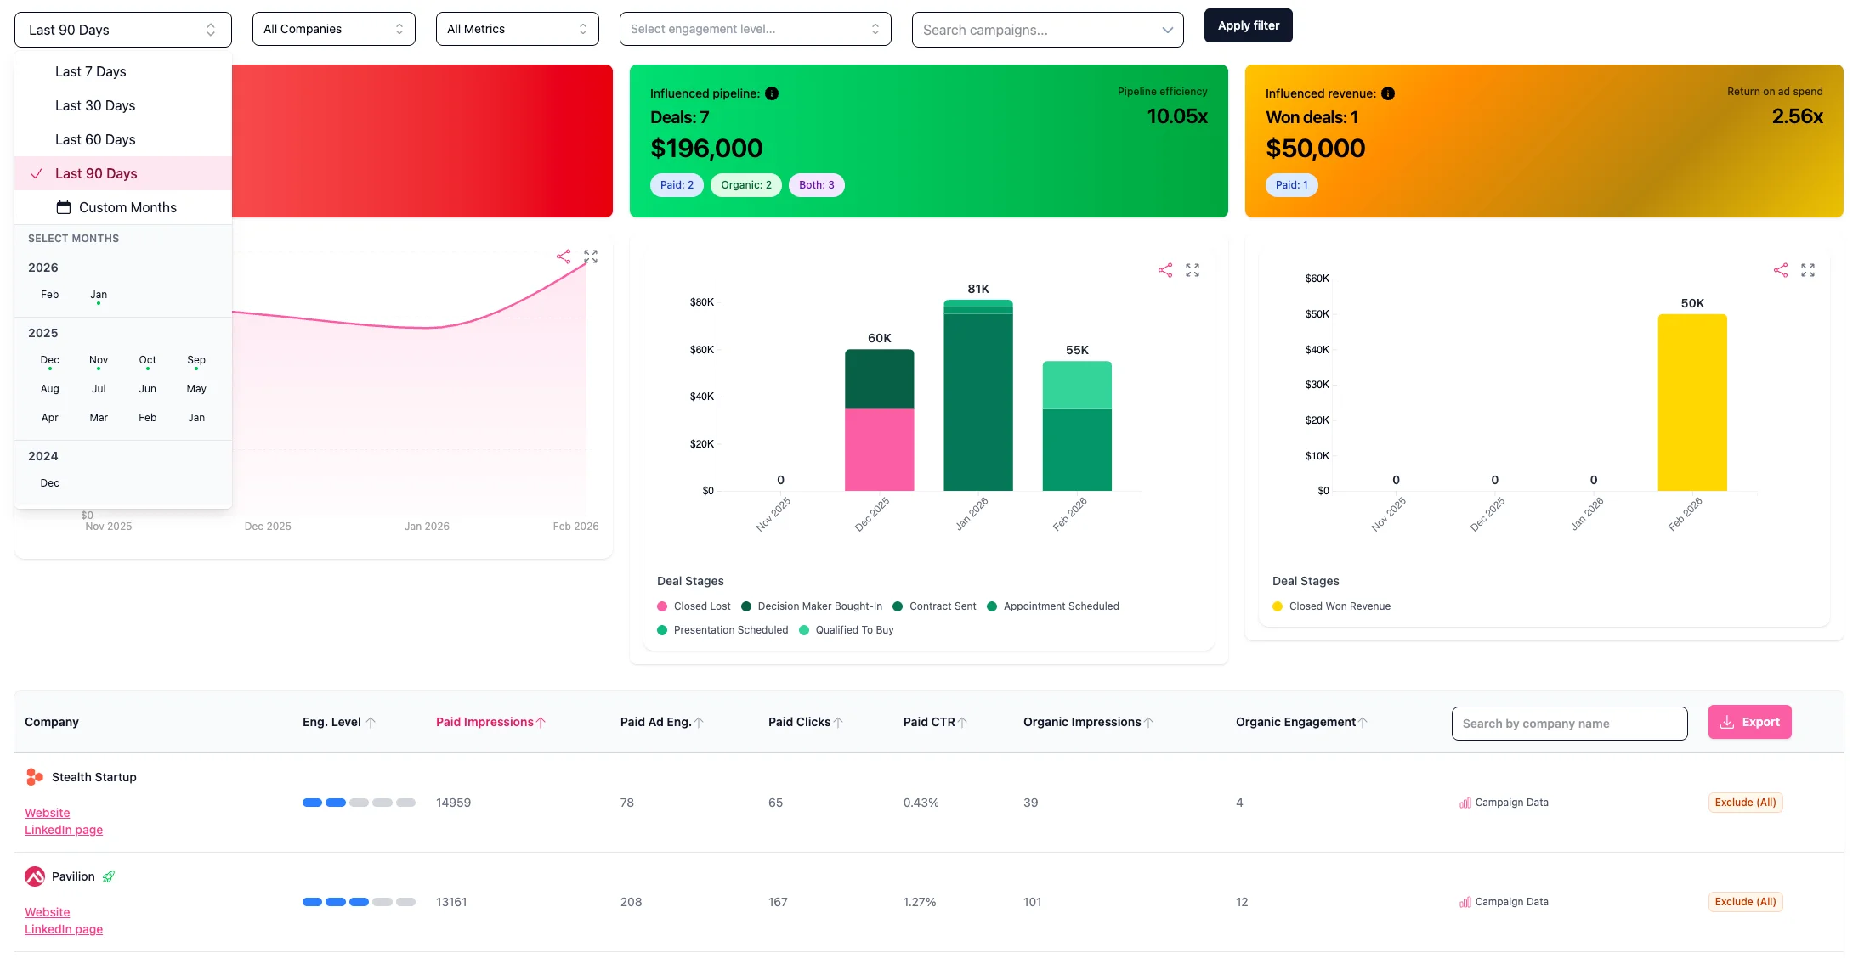Expand the Closed Won Revenue chart to fullscreen
The image size is (1853, 958).
[x=1808, y=270]
